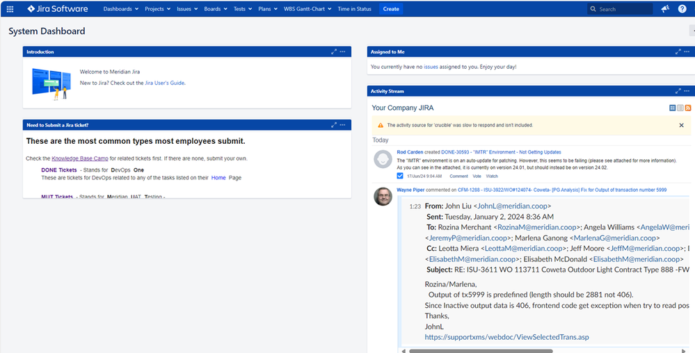Click the Your Company JIRA heading
This screenshot has width=695, height=353.
coord(403,108)
